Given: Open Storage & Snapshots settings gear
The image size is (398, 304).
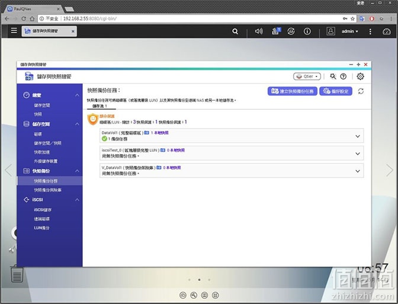Looking at the screenshot, I should coord(361,76).
